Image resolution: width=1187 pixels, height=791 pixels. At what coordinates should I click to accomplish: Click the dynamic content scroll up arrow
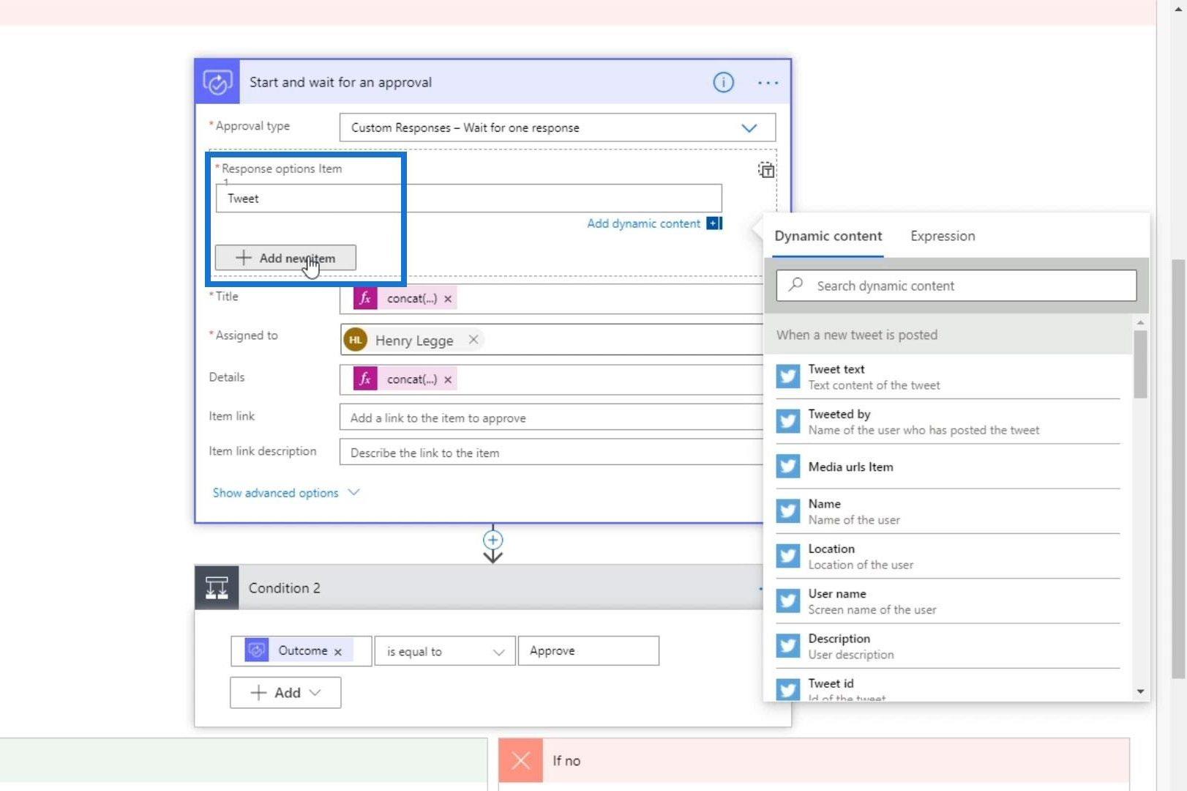pos(1140,322)
